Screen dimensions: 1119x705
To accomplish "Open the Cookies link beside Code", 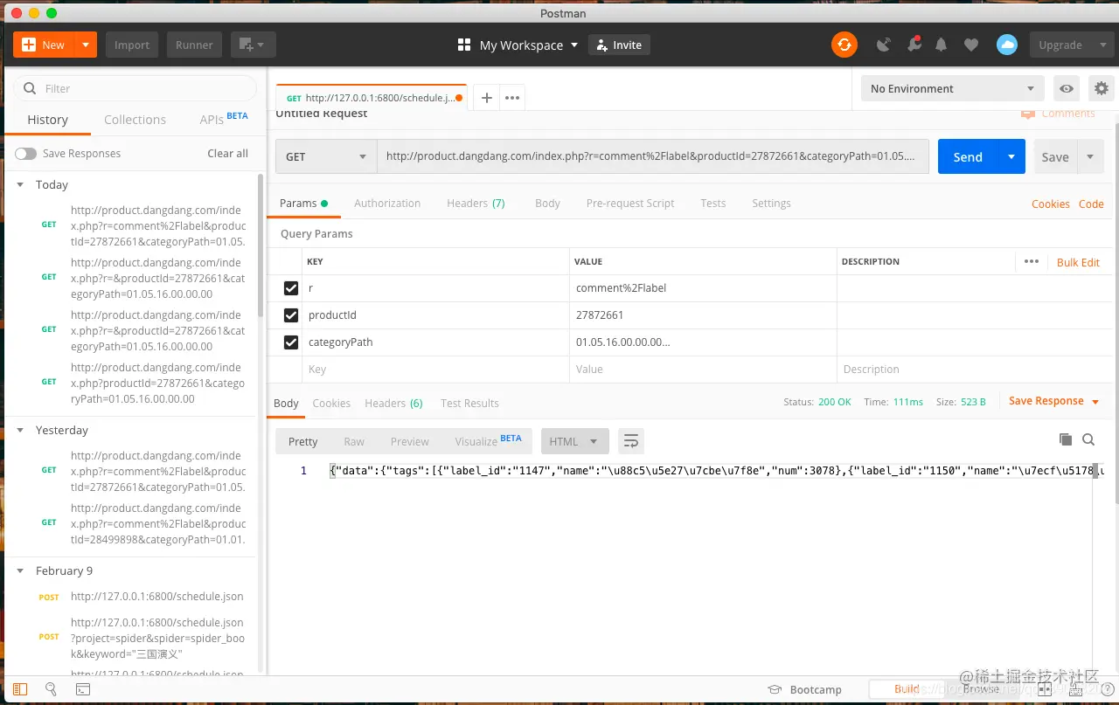I will click(x=1050, y=204).
